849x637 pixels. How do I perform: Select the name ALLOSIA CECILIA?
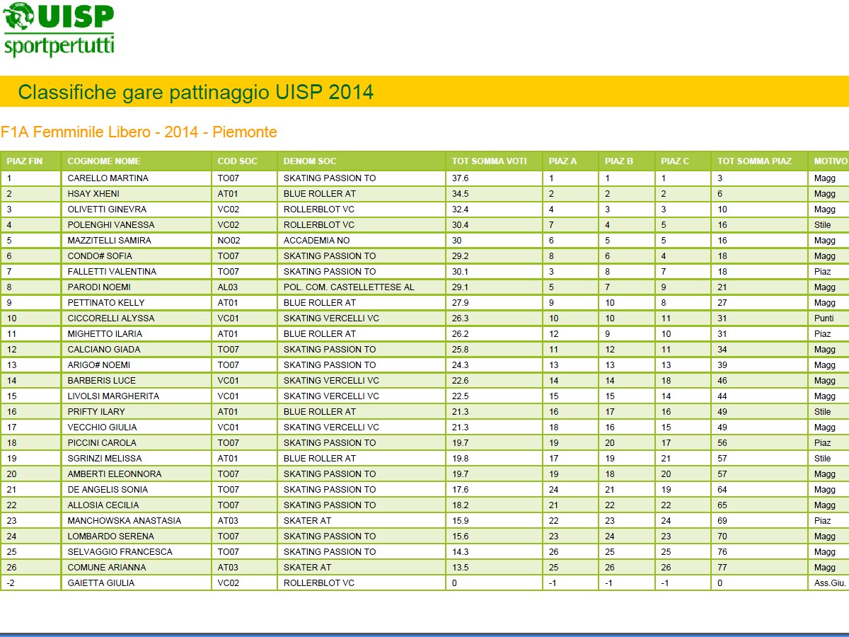(103, 505)
